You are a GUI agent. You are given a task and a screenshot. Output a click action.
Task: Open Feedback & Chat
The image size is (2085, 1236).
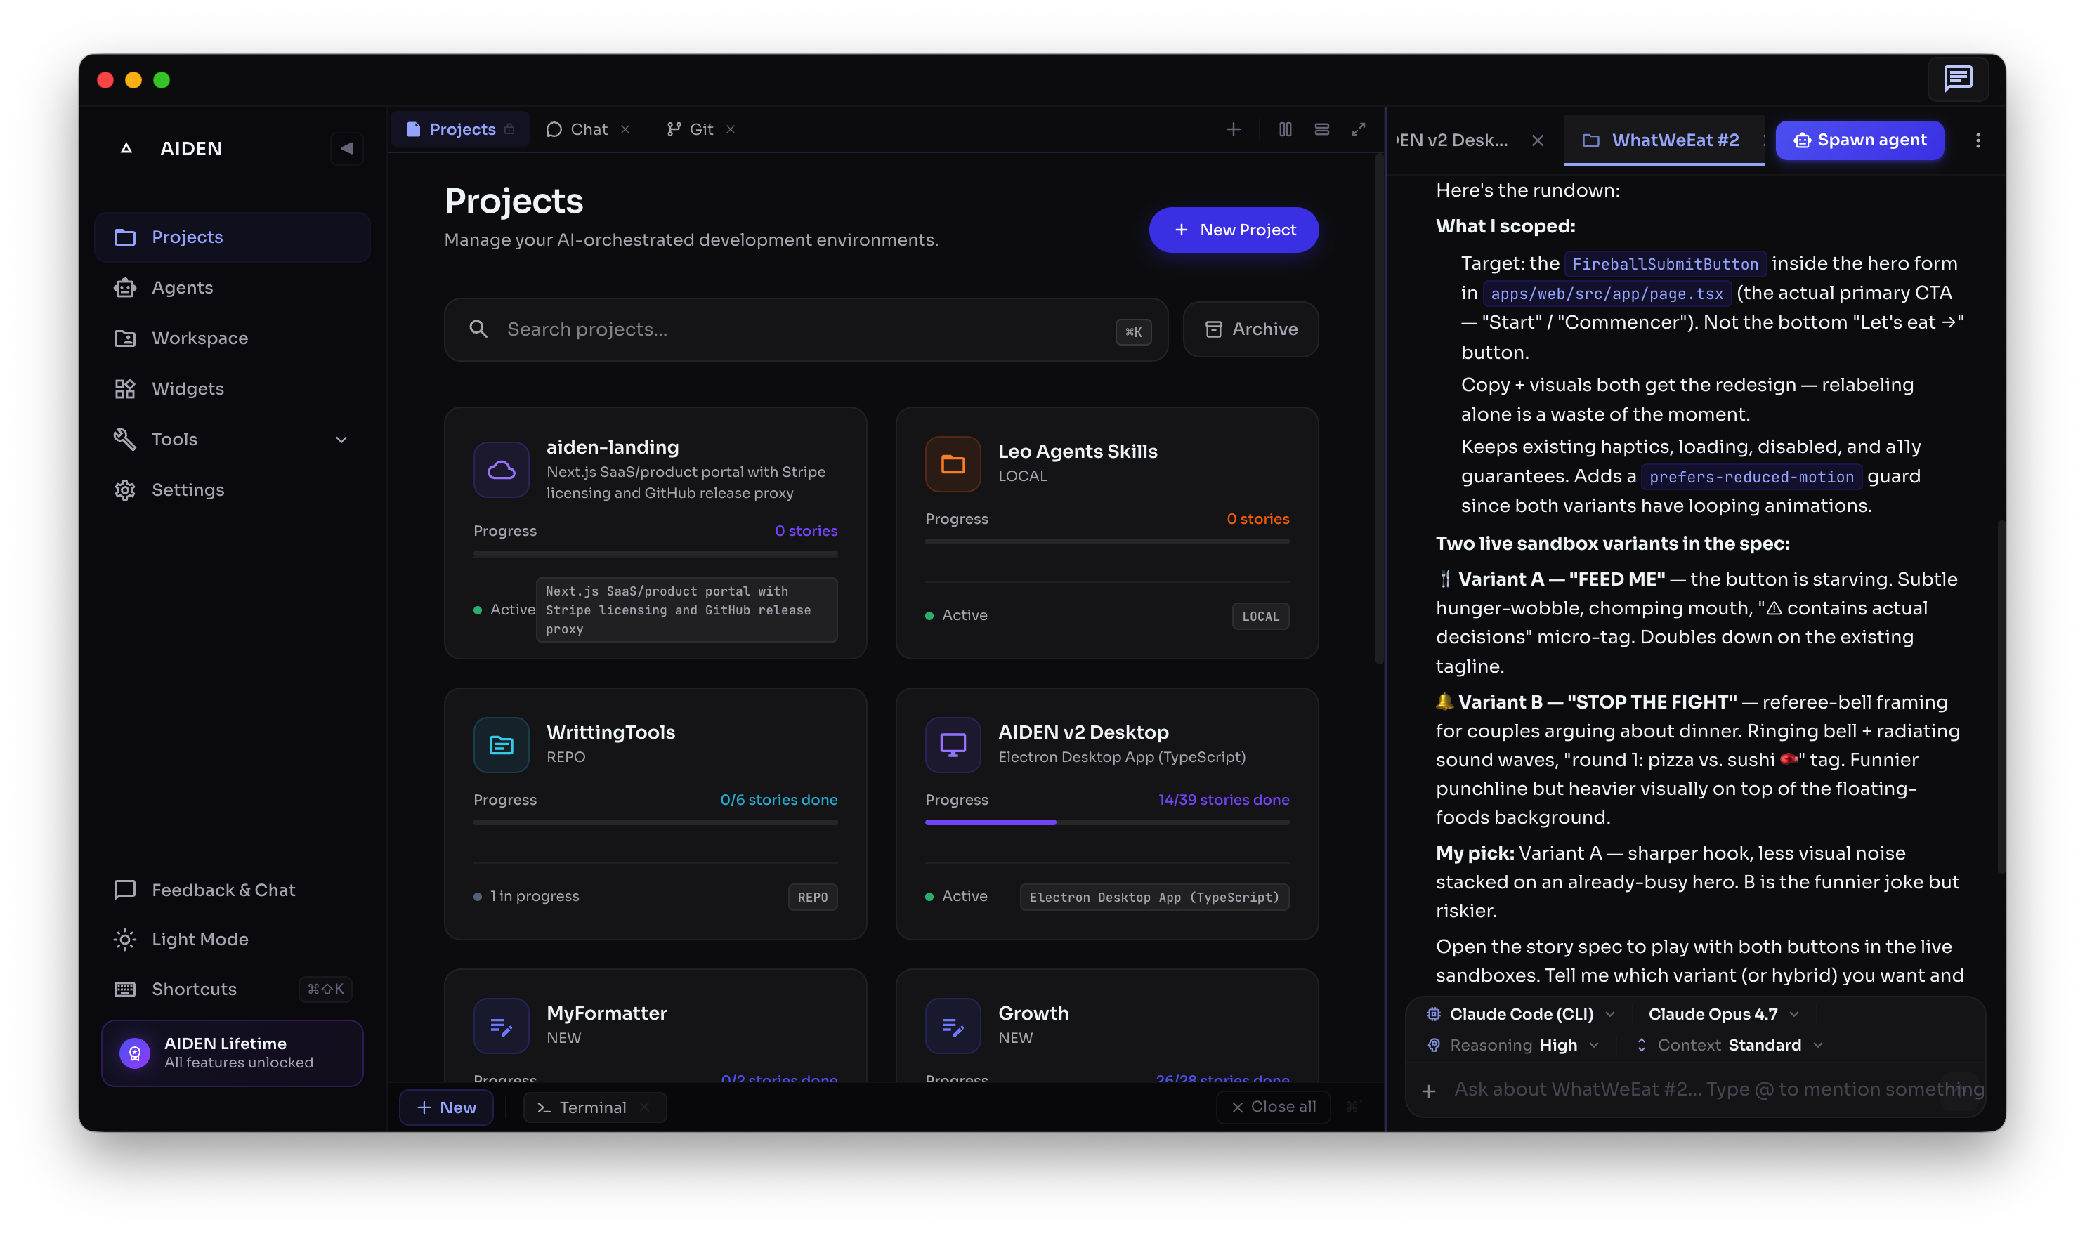[232, 890]
